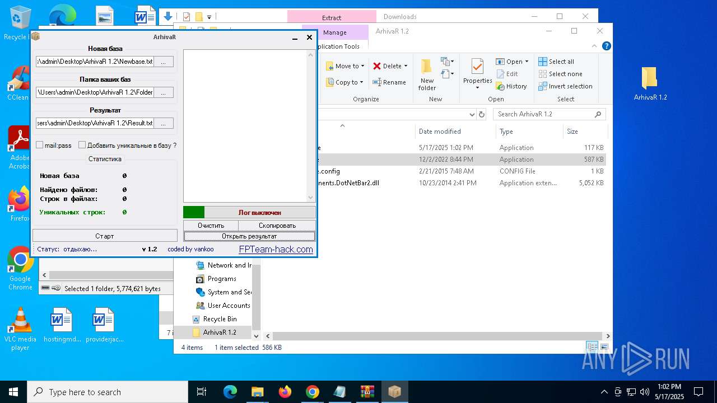This screenshot has width=717, height=403.
Task: Select Recycle Bin in the navigation tree
Action: pos(220,319)
